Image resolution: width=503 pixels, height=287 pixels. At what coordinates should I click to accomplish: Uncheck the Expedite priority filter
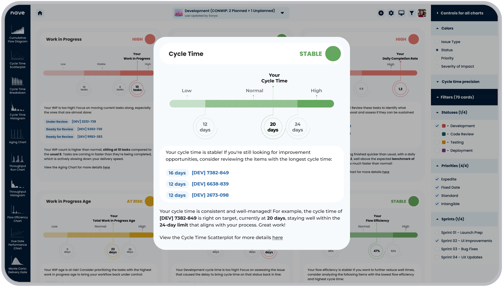(437, 179)
